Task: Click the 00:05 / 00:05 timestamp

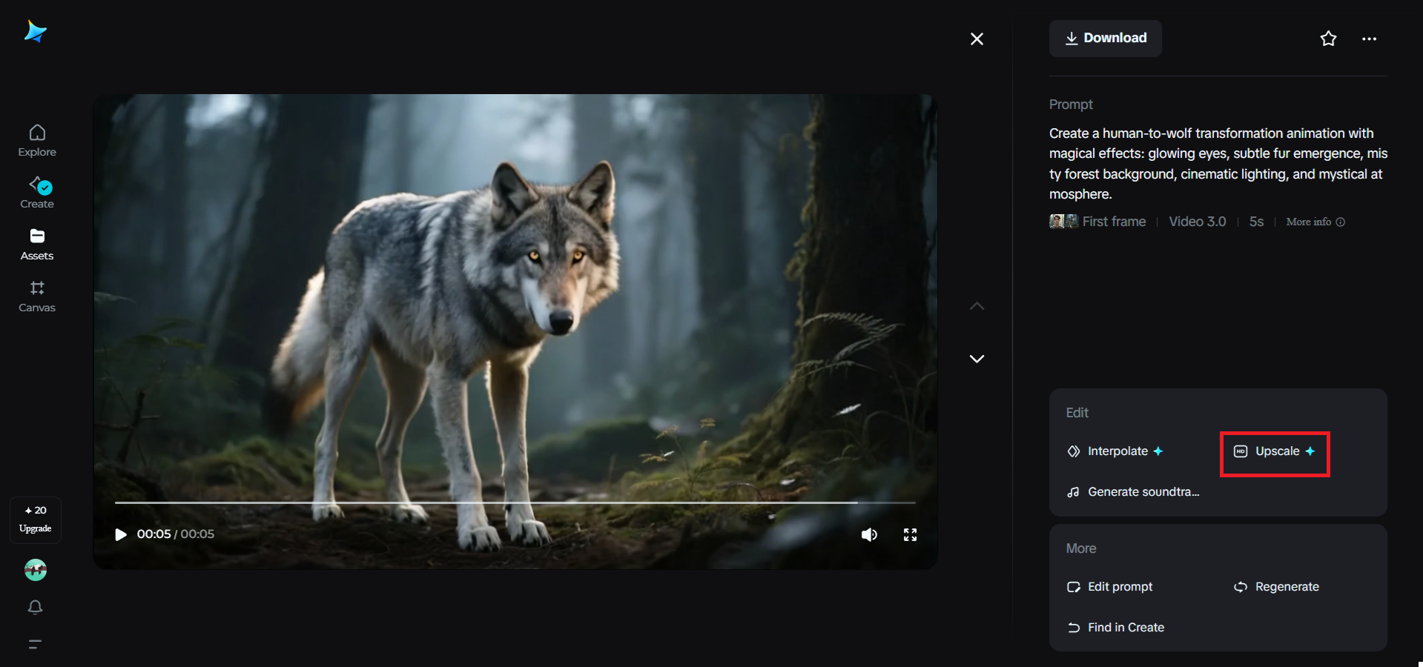Action: click(176, 534)
